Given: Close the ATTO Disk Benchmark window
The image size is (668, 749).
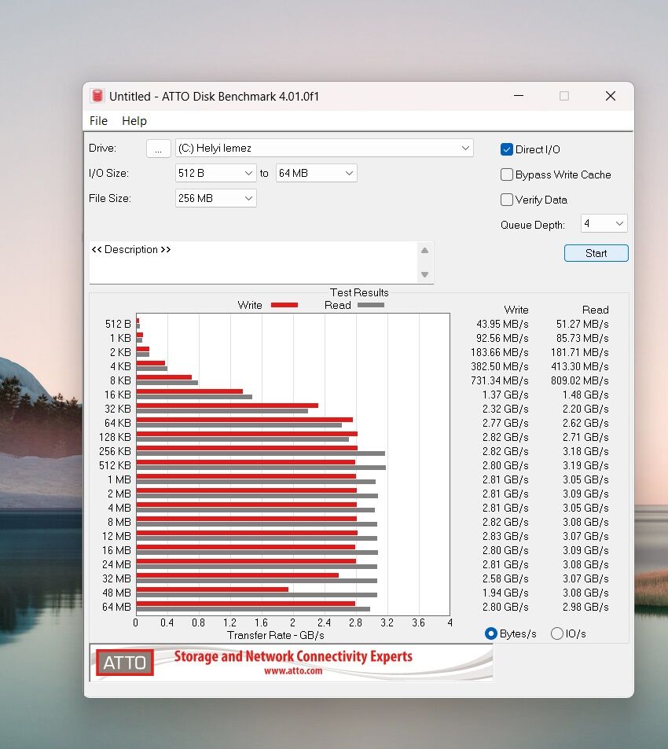Looking at the screenshot, I should tap(610, 96).
